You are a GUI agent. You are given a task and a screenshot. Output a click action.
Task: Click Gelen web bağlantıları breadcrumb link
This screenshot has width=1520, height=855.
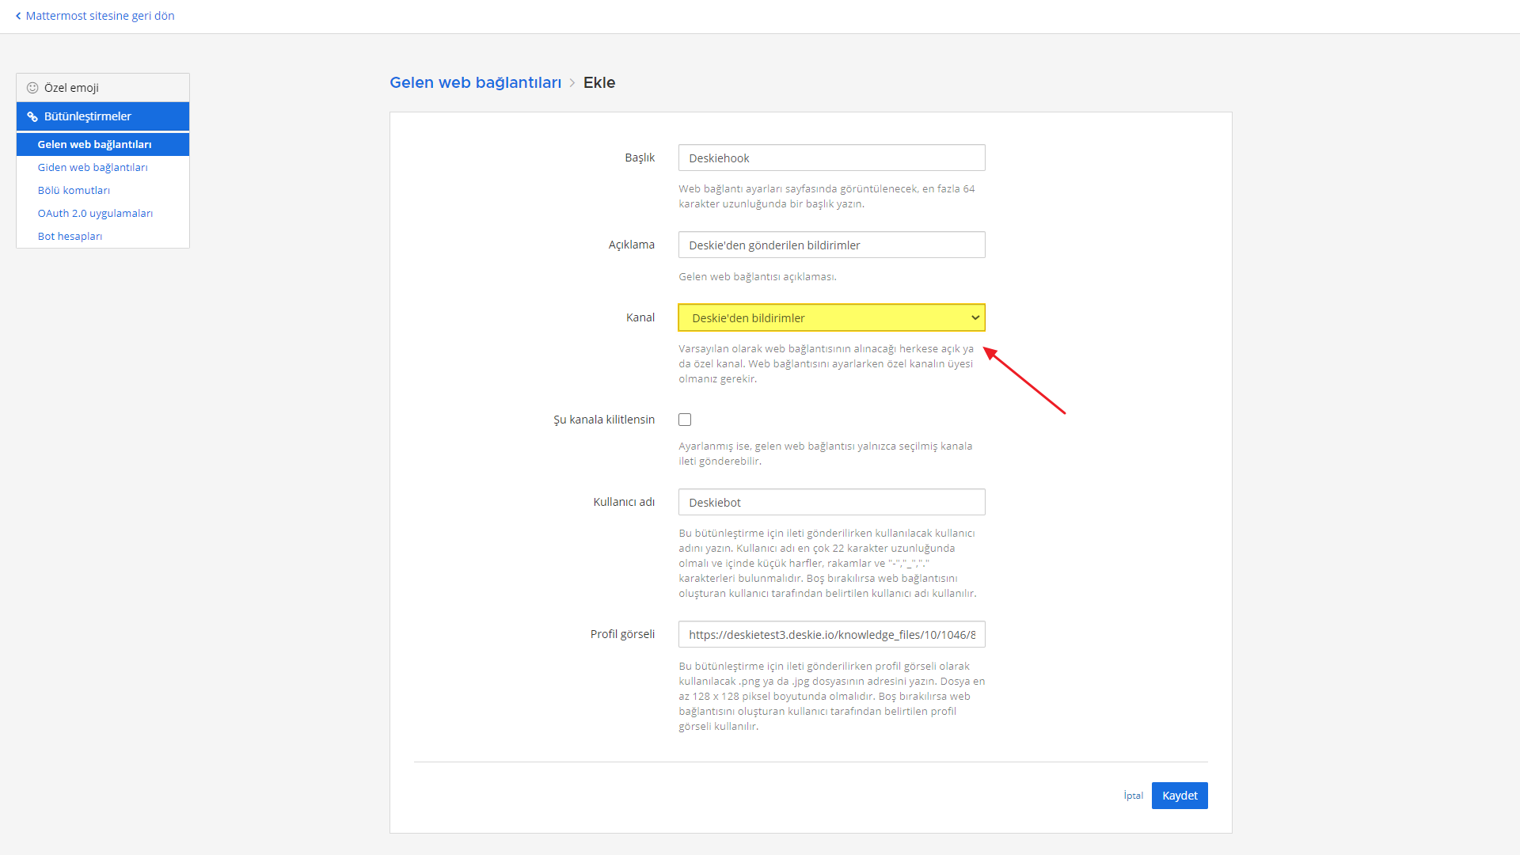point(475,82)
